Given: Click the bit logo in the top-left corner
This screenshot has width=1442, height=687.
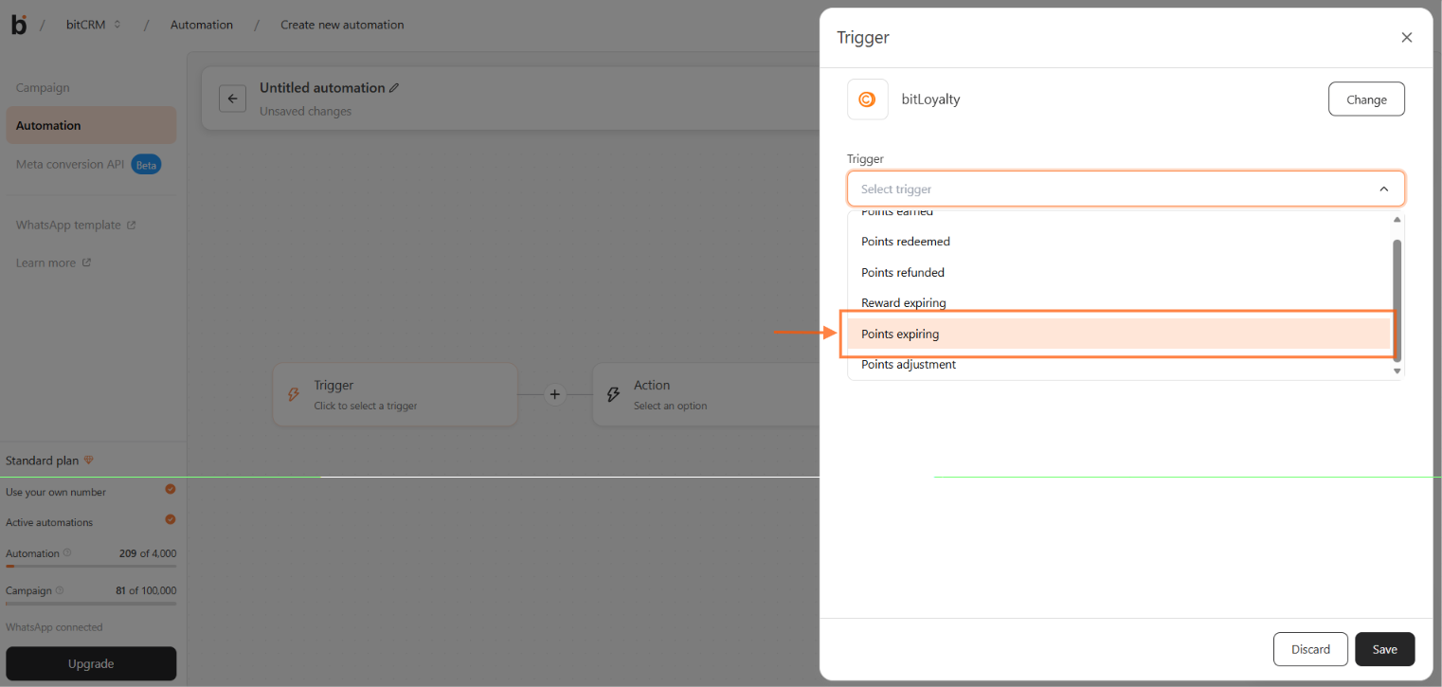Looking at the screenshot, I should tap(18, 25).
